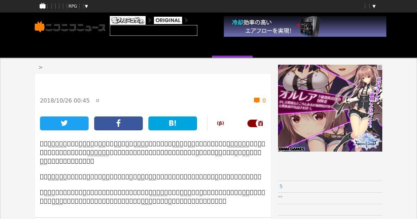Share the article on Twitter
The height and width of the screenshot is (219, 417).
64,123
